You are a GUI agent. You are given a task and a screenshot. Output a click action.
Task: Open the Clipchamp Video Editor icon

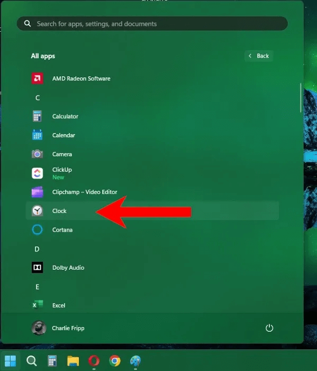pyautogui.click(x=38, y=192)
